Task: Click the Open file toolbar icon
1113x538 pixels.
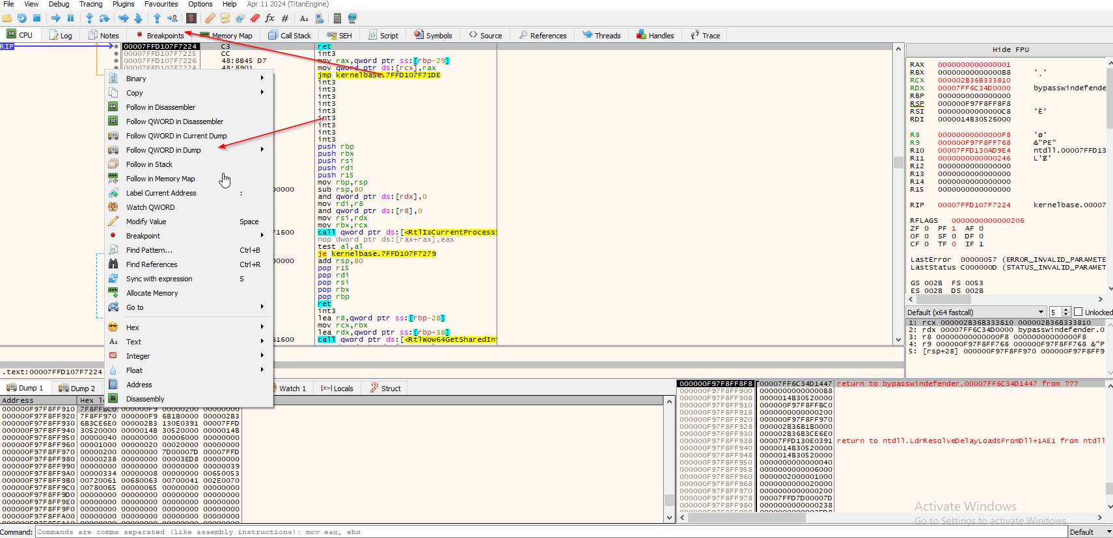Action: click(x=7, y=18)
